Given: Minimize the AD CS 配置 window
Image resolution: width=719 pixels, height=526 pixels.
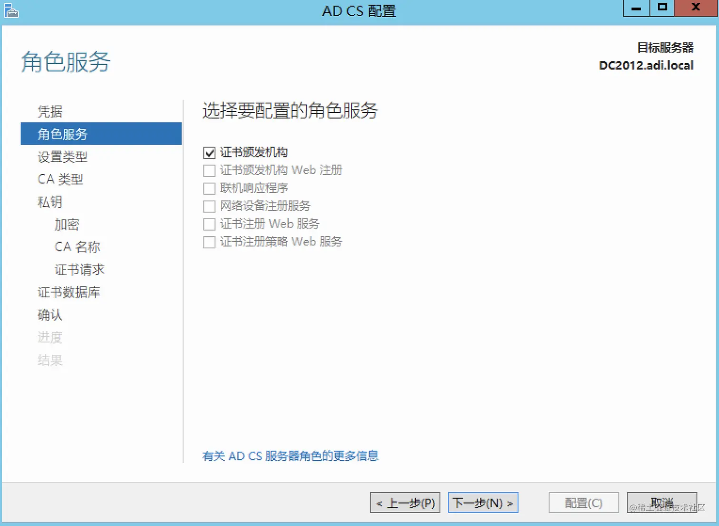Looking at the screenshot, I should [x=636, y=8].
